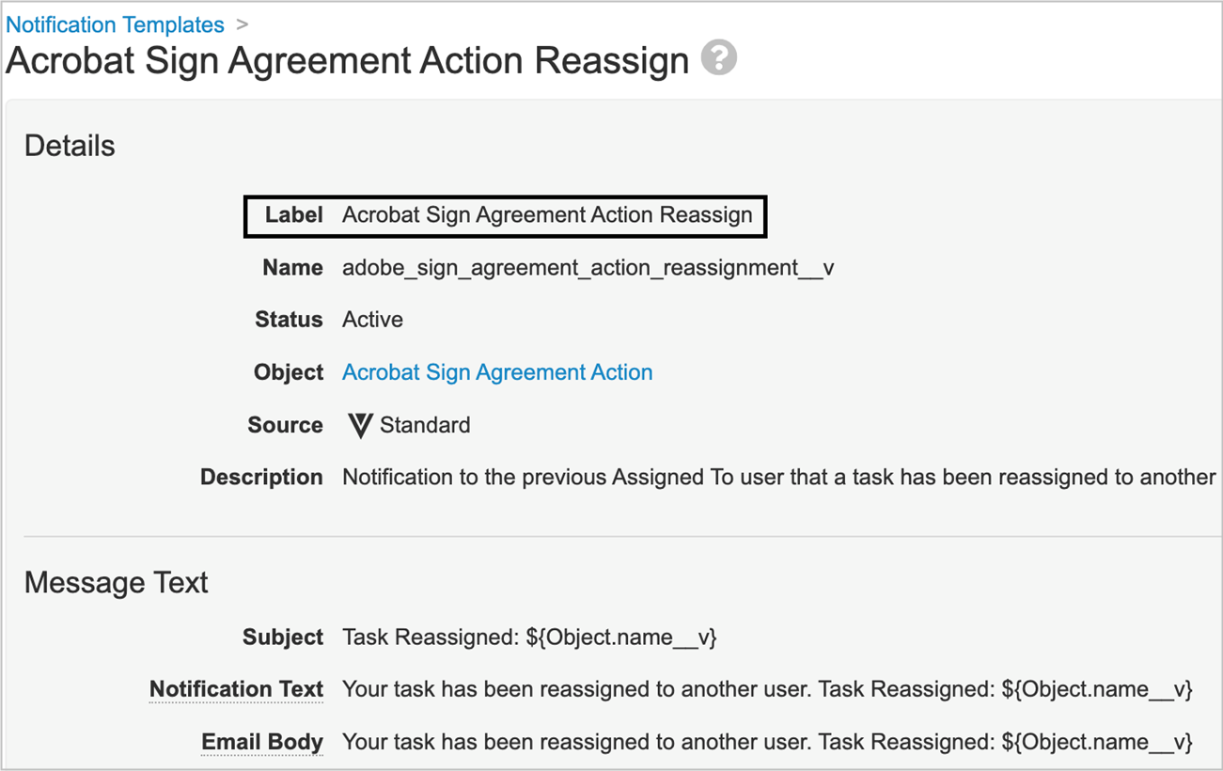Click the Notification Text message value
Viewport: 1223px width, 771px height.
766,689
